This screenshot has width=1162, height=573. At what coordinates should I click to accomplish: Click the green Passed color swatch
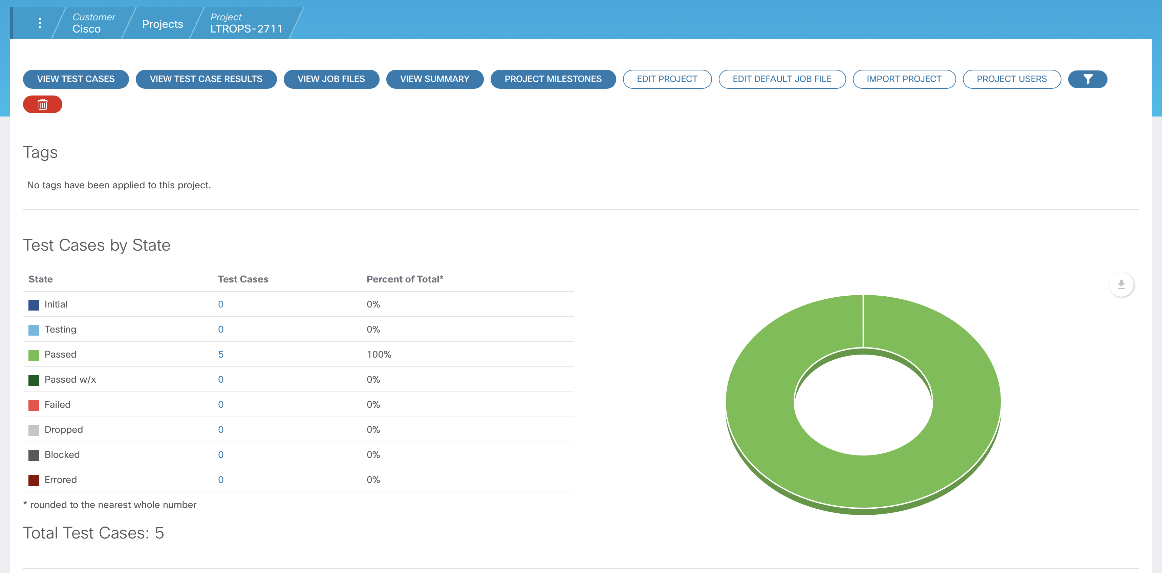click(x=34, y=355)
